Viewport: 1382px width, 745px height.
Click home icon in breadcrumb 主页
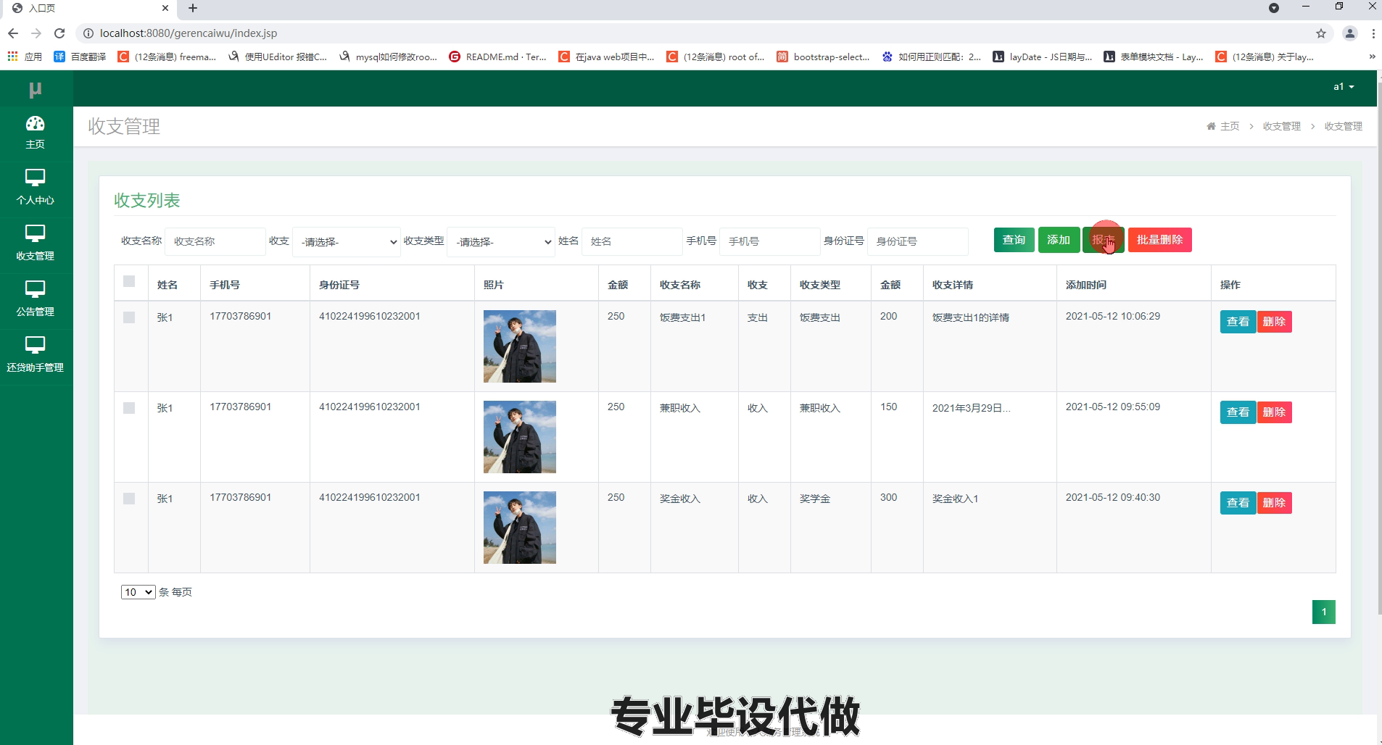pyautogui.click(x=1211, y=126)
